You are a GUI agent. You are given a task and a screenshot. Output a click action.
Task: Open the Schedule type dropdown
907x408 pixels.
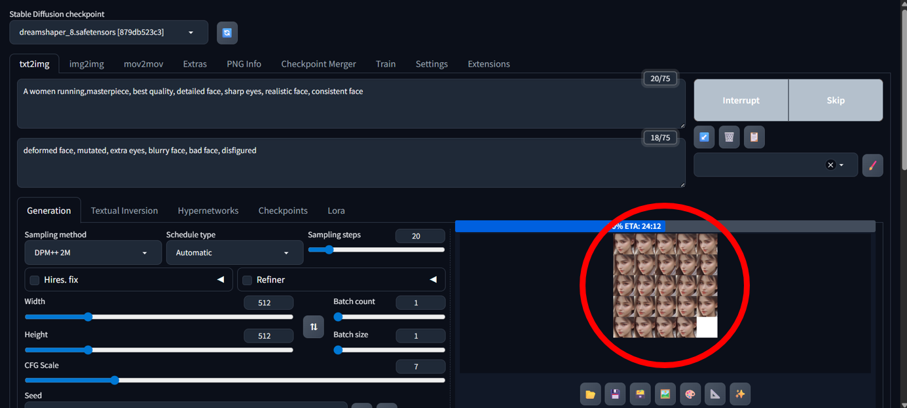(234, 253)
